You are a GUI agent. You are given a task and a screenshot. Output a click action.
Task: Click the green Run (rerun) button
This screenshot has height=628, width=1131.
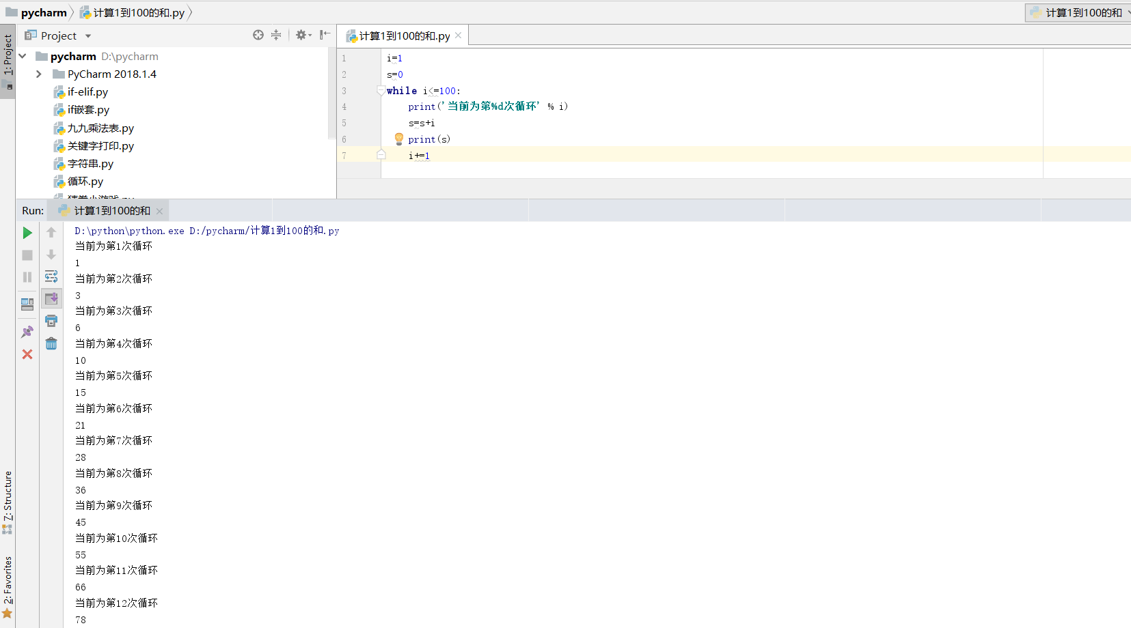point(27,233)
